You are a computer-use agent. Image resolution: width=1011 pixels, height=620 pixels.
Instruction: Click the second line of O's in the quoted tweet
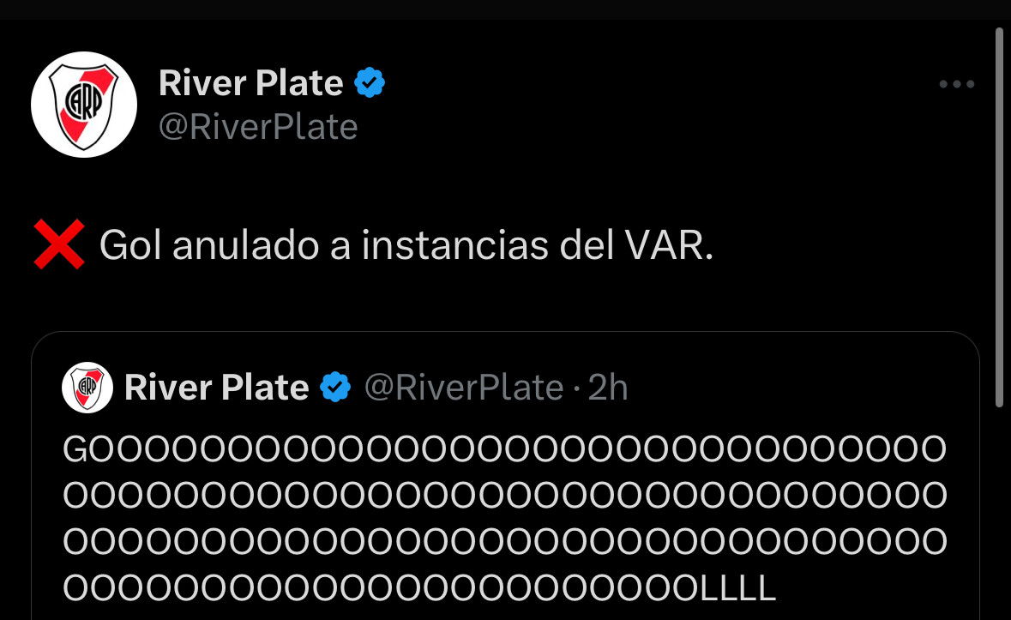pyautogui.click(x=505, y=495)
